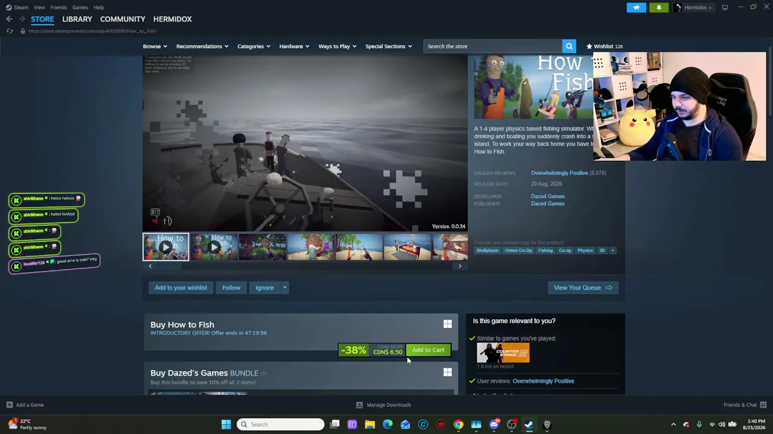Screen dimensions: 773x434
Task: Select the second video trailer thumbnail
Action: point(214,247)
